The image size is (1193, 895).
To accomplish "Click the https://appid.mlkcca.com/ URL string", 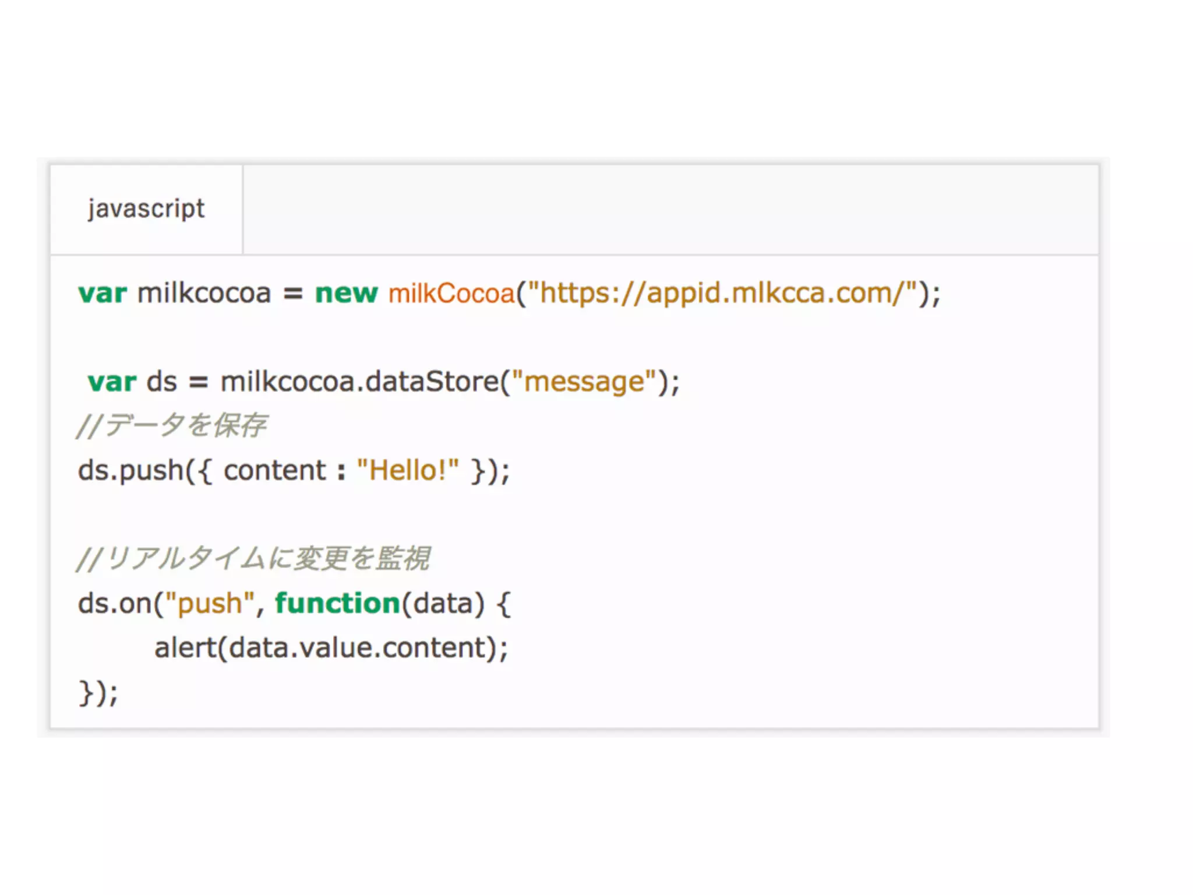I will click(722, 293).
